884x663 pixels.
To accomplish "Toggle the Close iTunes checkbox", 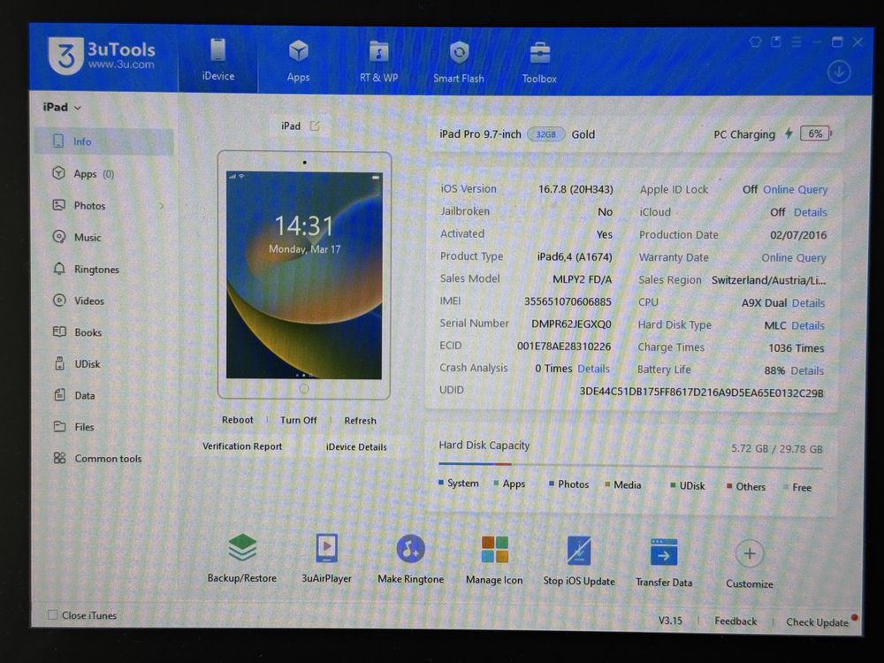I will (x=52, y=614).
